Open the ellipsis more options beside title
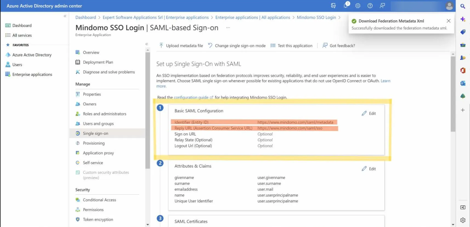Image resolution: width=470 pixels, height=227 pixels. pos(228,28)
